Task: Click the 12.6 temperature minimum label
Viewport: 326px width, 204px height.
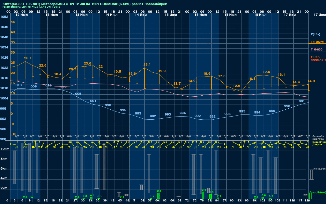Action: pyautogui.click(x=237, y=86)
